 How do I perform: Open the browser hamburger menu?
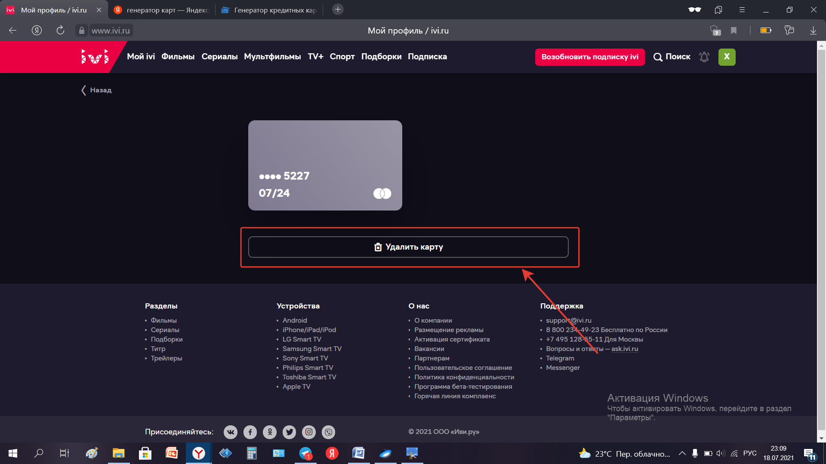[742, 9]
